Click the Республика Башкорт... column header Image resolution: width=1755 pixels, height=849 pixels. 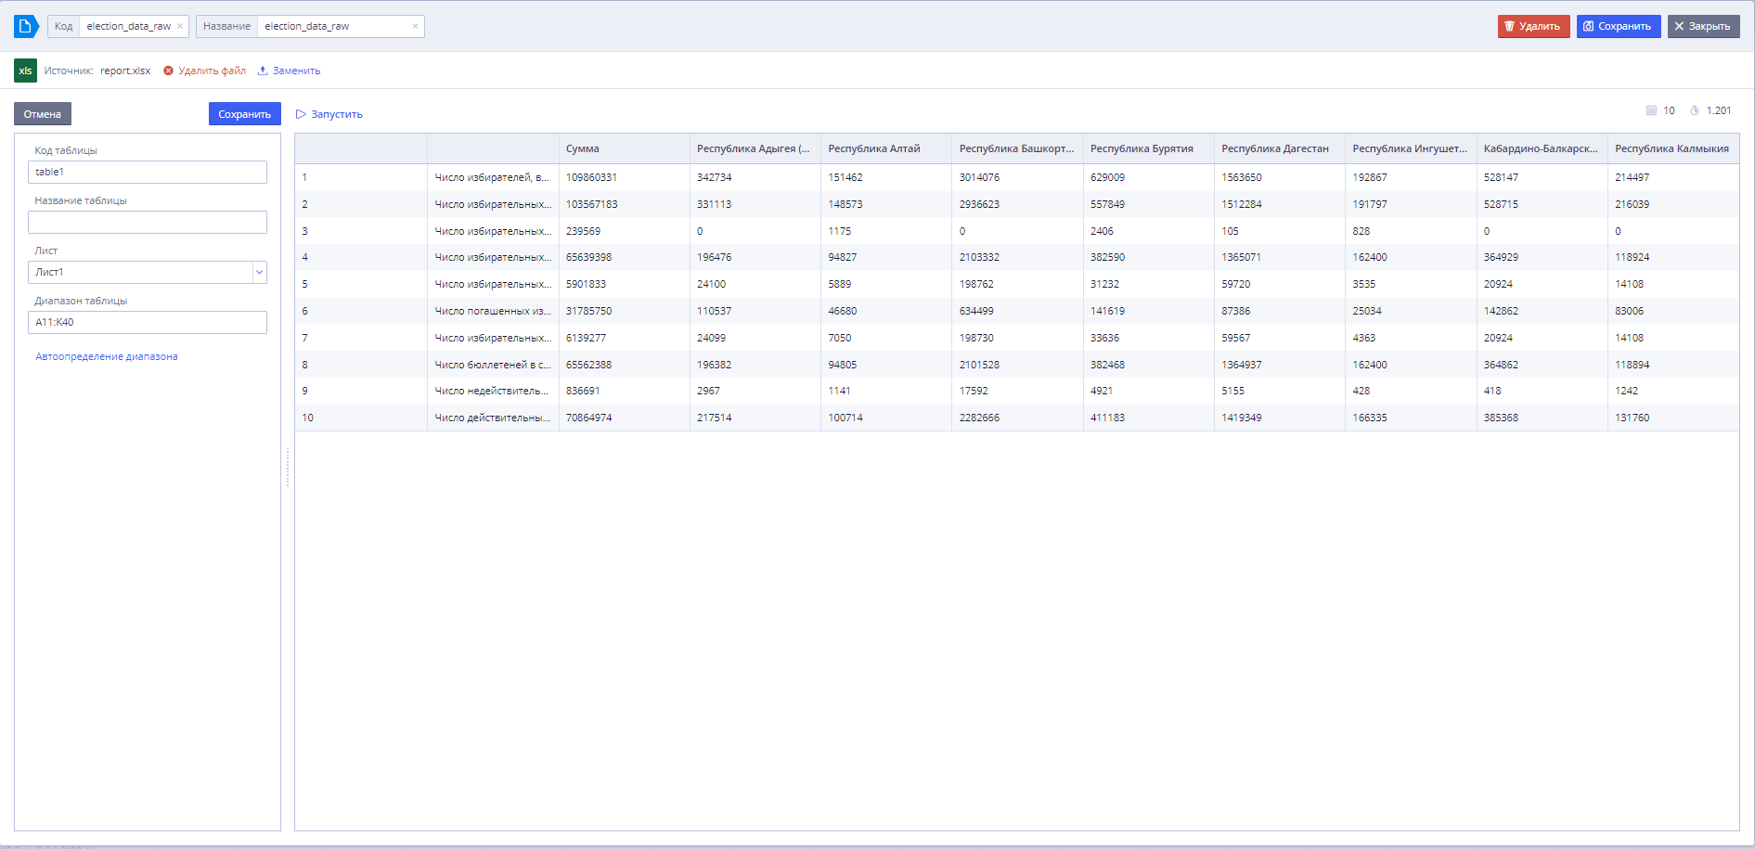1017,148
